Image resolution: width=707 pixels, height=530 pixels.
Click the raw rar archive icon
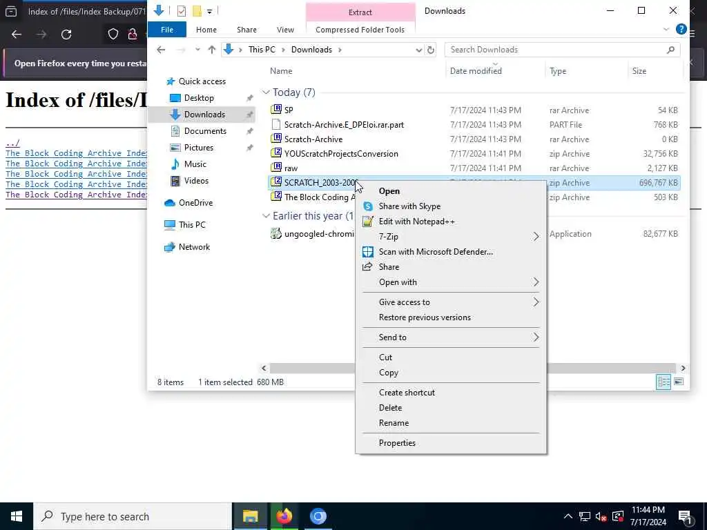276,168
